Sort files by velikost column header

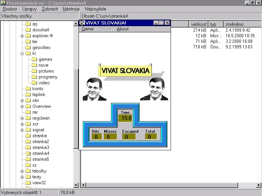click(x=198, y=24)
